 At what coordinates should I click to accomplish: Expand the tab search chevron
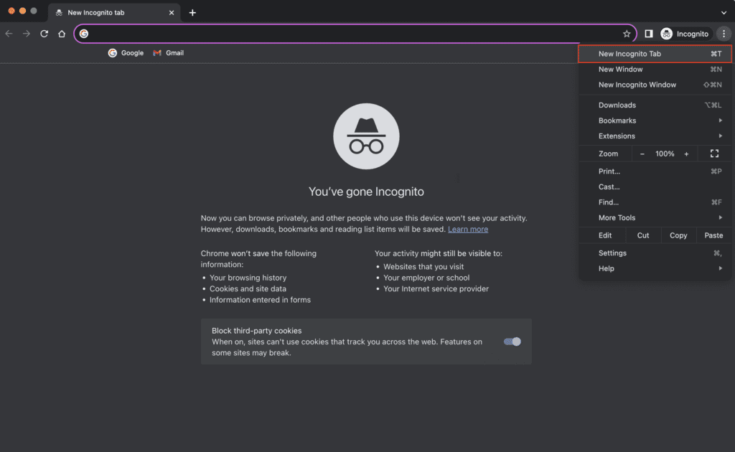click(x=724, y=13)
